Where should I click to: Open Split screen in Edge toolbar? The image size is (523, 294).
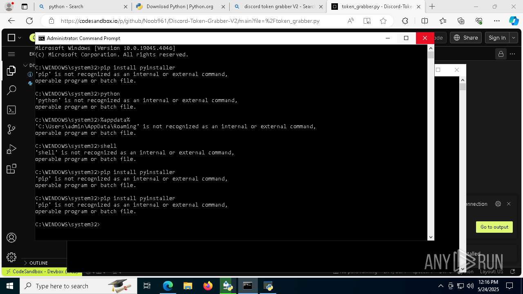[425, 21]
